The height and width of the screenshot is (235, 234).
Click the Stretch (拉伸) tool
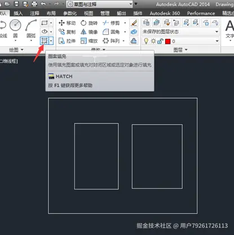(67, 41)
